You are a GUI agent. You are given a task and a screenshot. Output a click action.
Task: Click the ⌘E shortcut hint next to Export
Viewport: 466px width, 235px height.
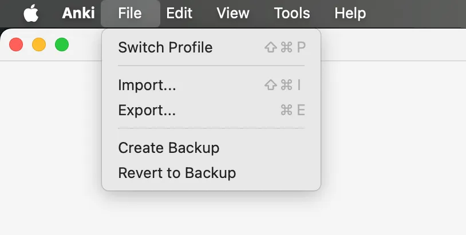tap(293, 110)
